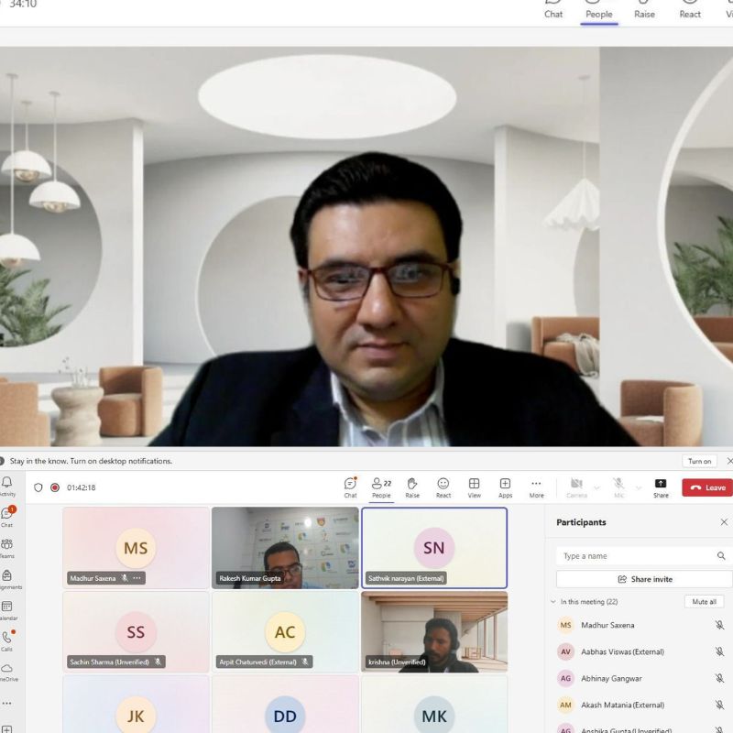733x733 pixels.
Task: Open the React emoji menu in lower toolbar
Action: tap(443, 487)
